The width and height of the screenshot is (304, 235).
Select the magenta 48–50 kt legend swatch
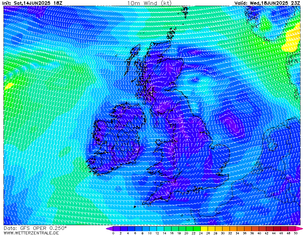tap(292, 229)
